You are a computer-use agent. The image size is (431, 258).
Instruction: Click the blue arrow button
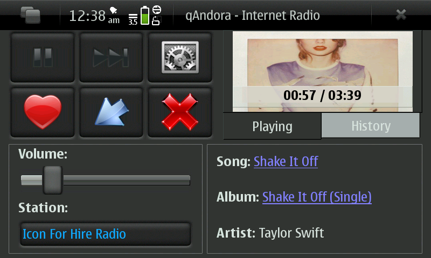pyautogui.click(x=111, y=112)
